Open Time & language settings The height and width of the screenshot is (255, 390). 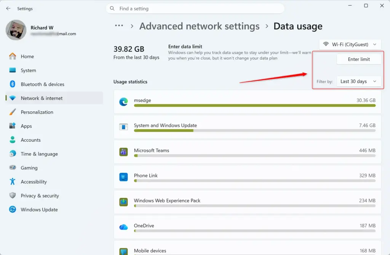pyautogui.click(x=54, y=154)
